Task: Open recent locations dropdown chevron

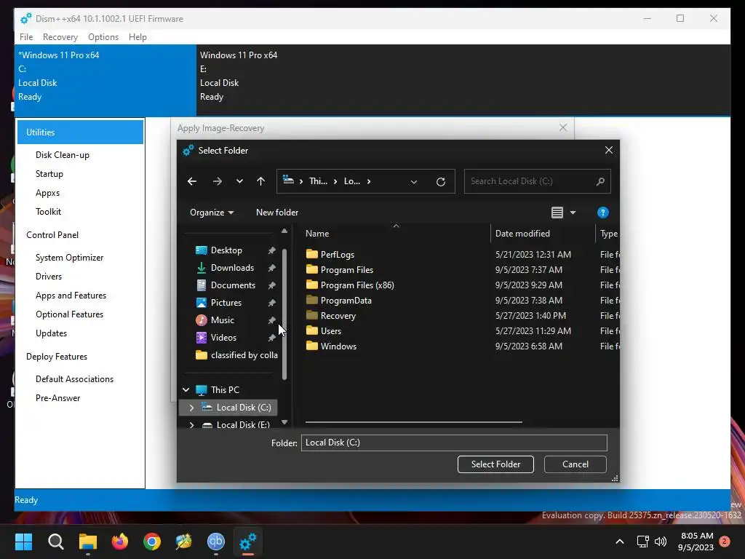Action: (x=239, y=181)
